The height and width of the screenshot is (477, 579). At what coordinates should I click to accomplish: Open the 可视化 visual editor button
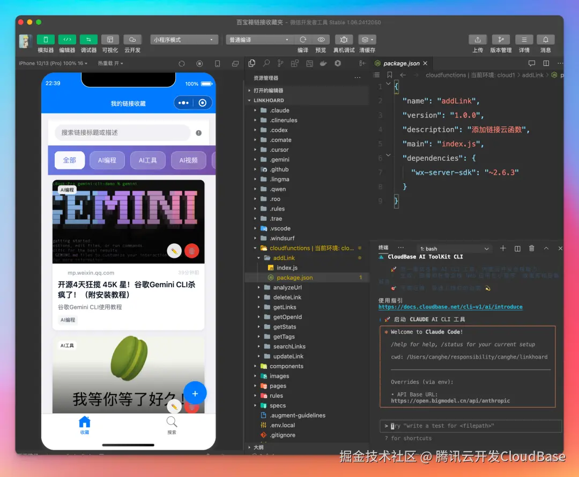coord(110,40)
